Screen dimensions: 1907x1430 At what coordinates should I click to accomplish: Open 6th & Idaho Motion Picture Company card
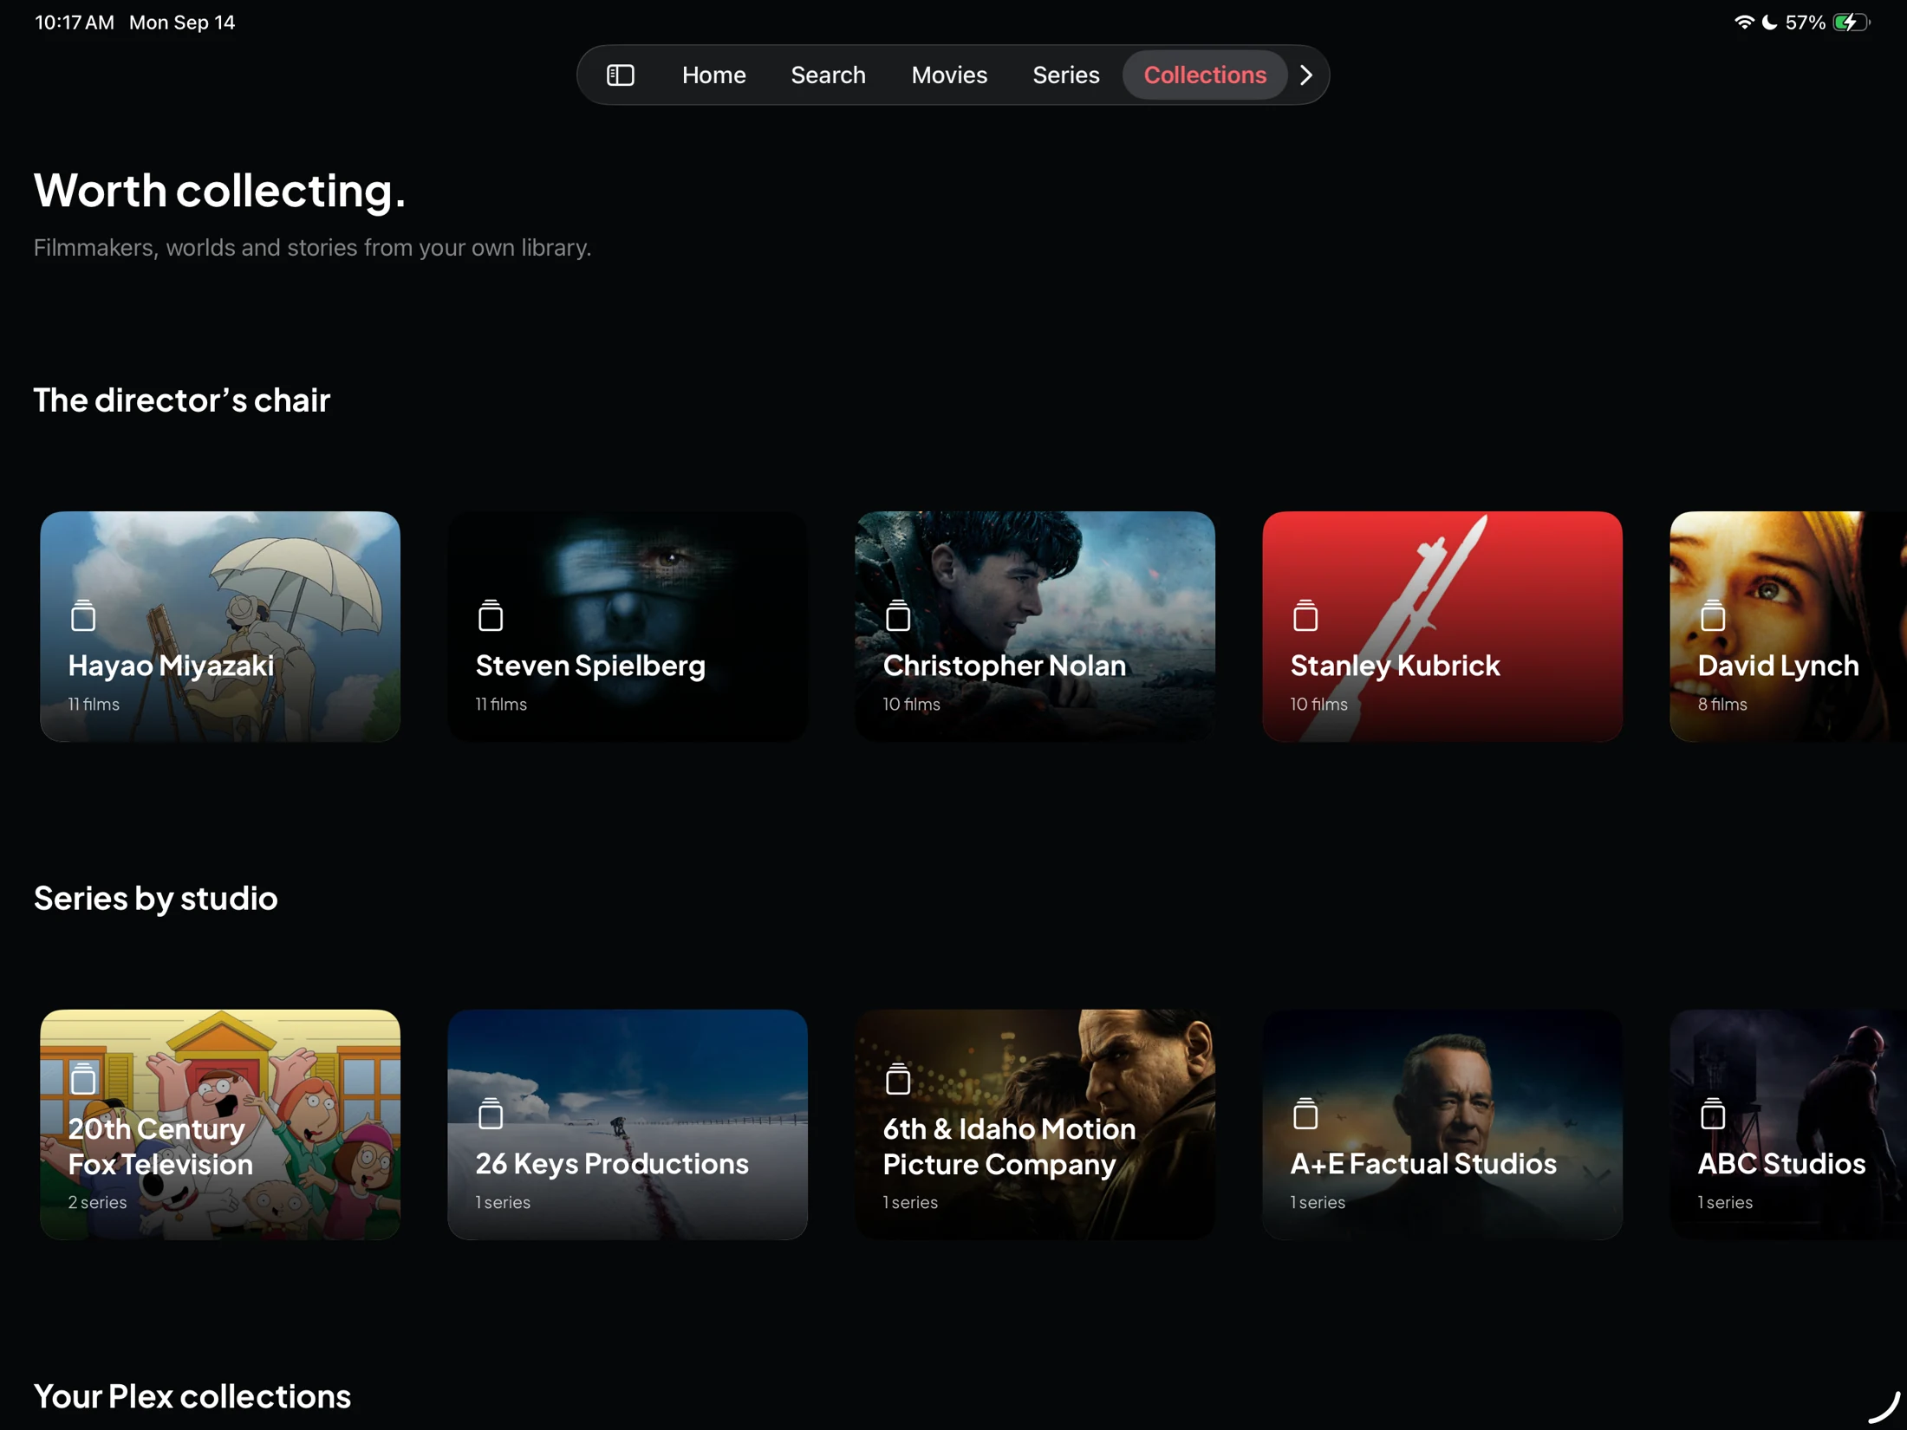(x=1035, y=1124)
